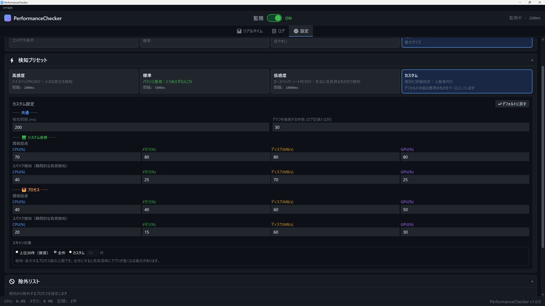Click the prohibited icon beside 除外リスト
The height and width of the screenshot is (306, 545).
[x=12, y=282]
